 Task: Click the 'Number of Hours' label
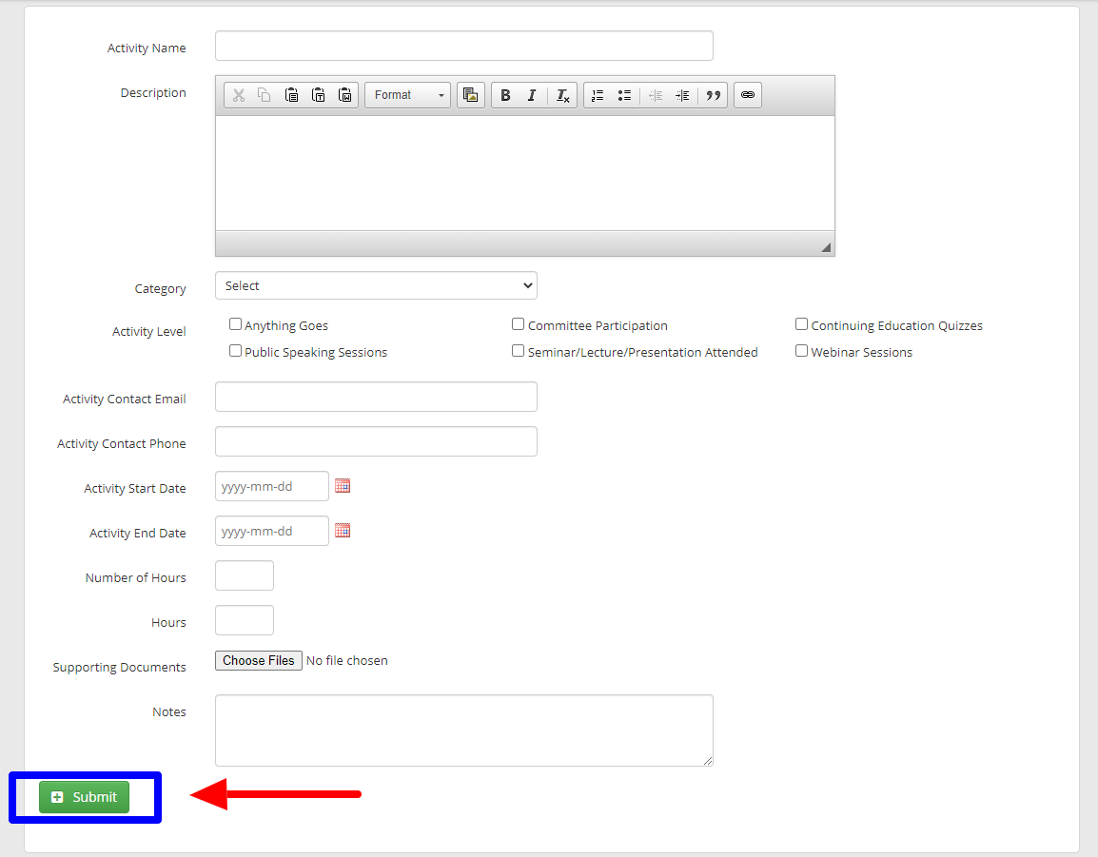coord(136,577)
